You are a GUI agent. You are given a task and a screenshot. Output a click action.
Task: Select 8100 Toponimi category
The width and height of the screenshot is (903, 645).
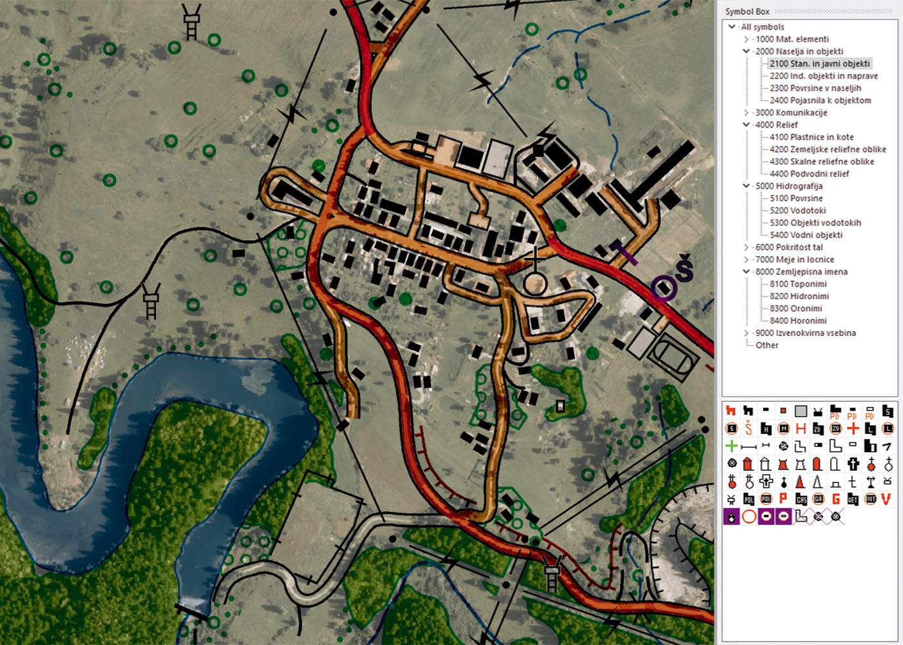tap(798, 284)
